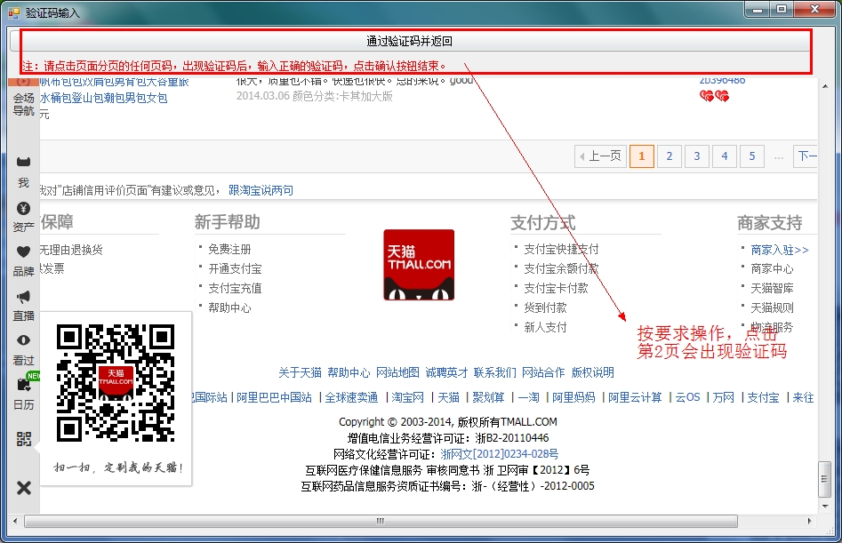The height and width of the screenshot is (543, 842).
Task: Open the 商家中心 link
Action: coord(772,268)
